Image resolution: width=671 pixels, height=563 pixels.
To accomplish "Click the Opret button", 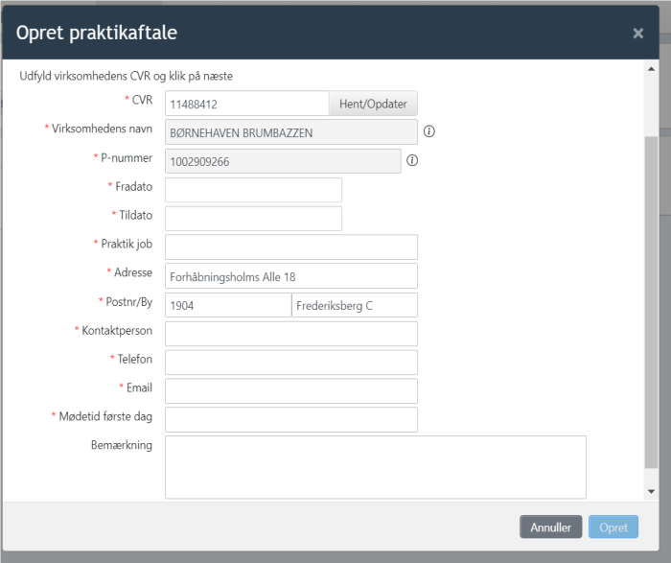I will pyautogui.click(x=613, y=528).
